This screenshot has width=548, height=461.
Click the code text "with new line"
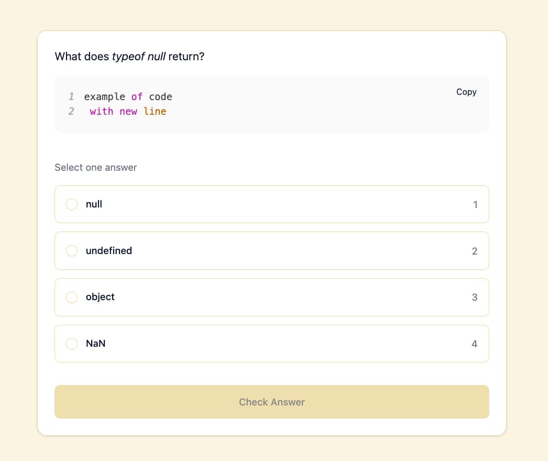click(128, 111)
